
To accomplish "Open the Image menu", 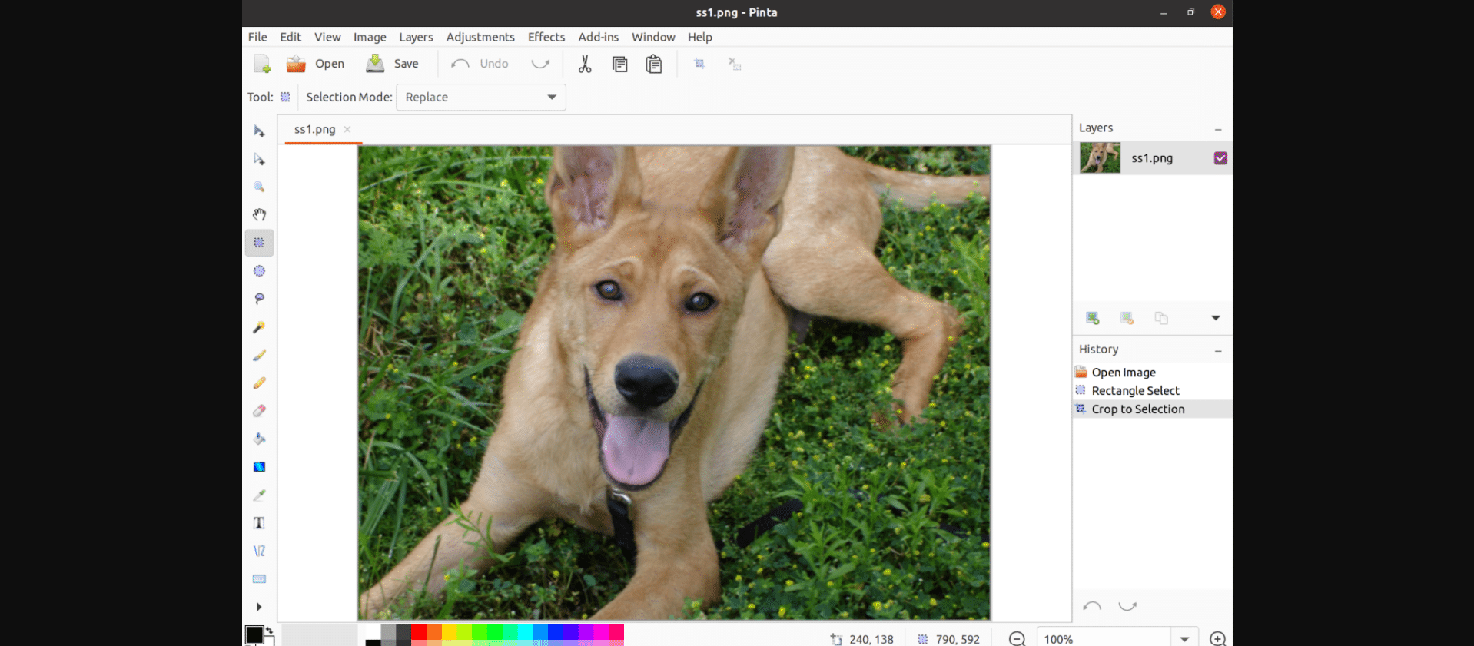I will (370, 37).
